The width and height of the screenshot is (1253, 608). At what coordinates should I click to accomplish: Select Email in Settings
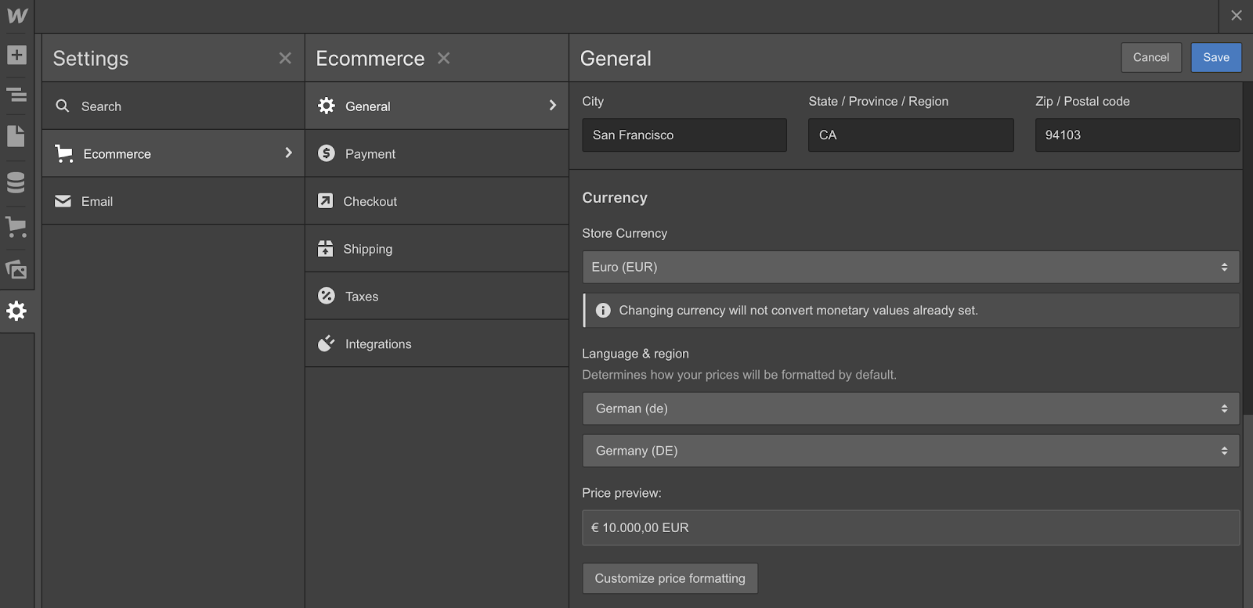coord(173,201)
